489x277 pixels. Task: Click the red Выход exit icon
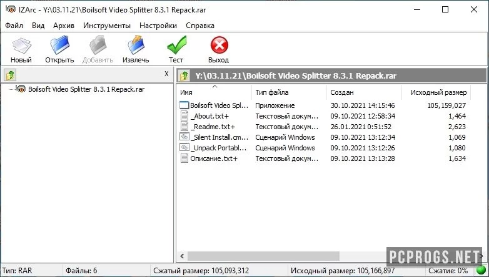[219, 46]
